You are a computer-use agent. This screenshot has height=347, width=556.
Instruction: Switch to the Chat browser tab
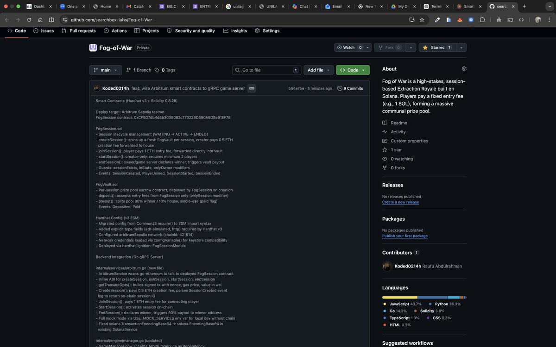coord(303,6)
